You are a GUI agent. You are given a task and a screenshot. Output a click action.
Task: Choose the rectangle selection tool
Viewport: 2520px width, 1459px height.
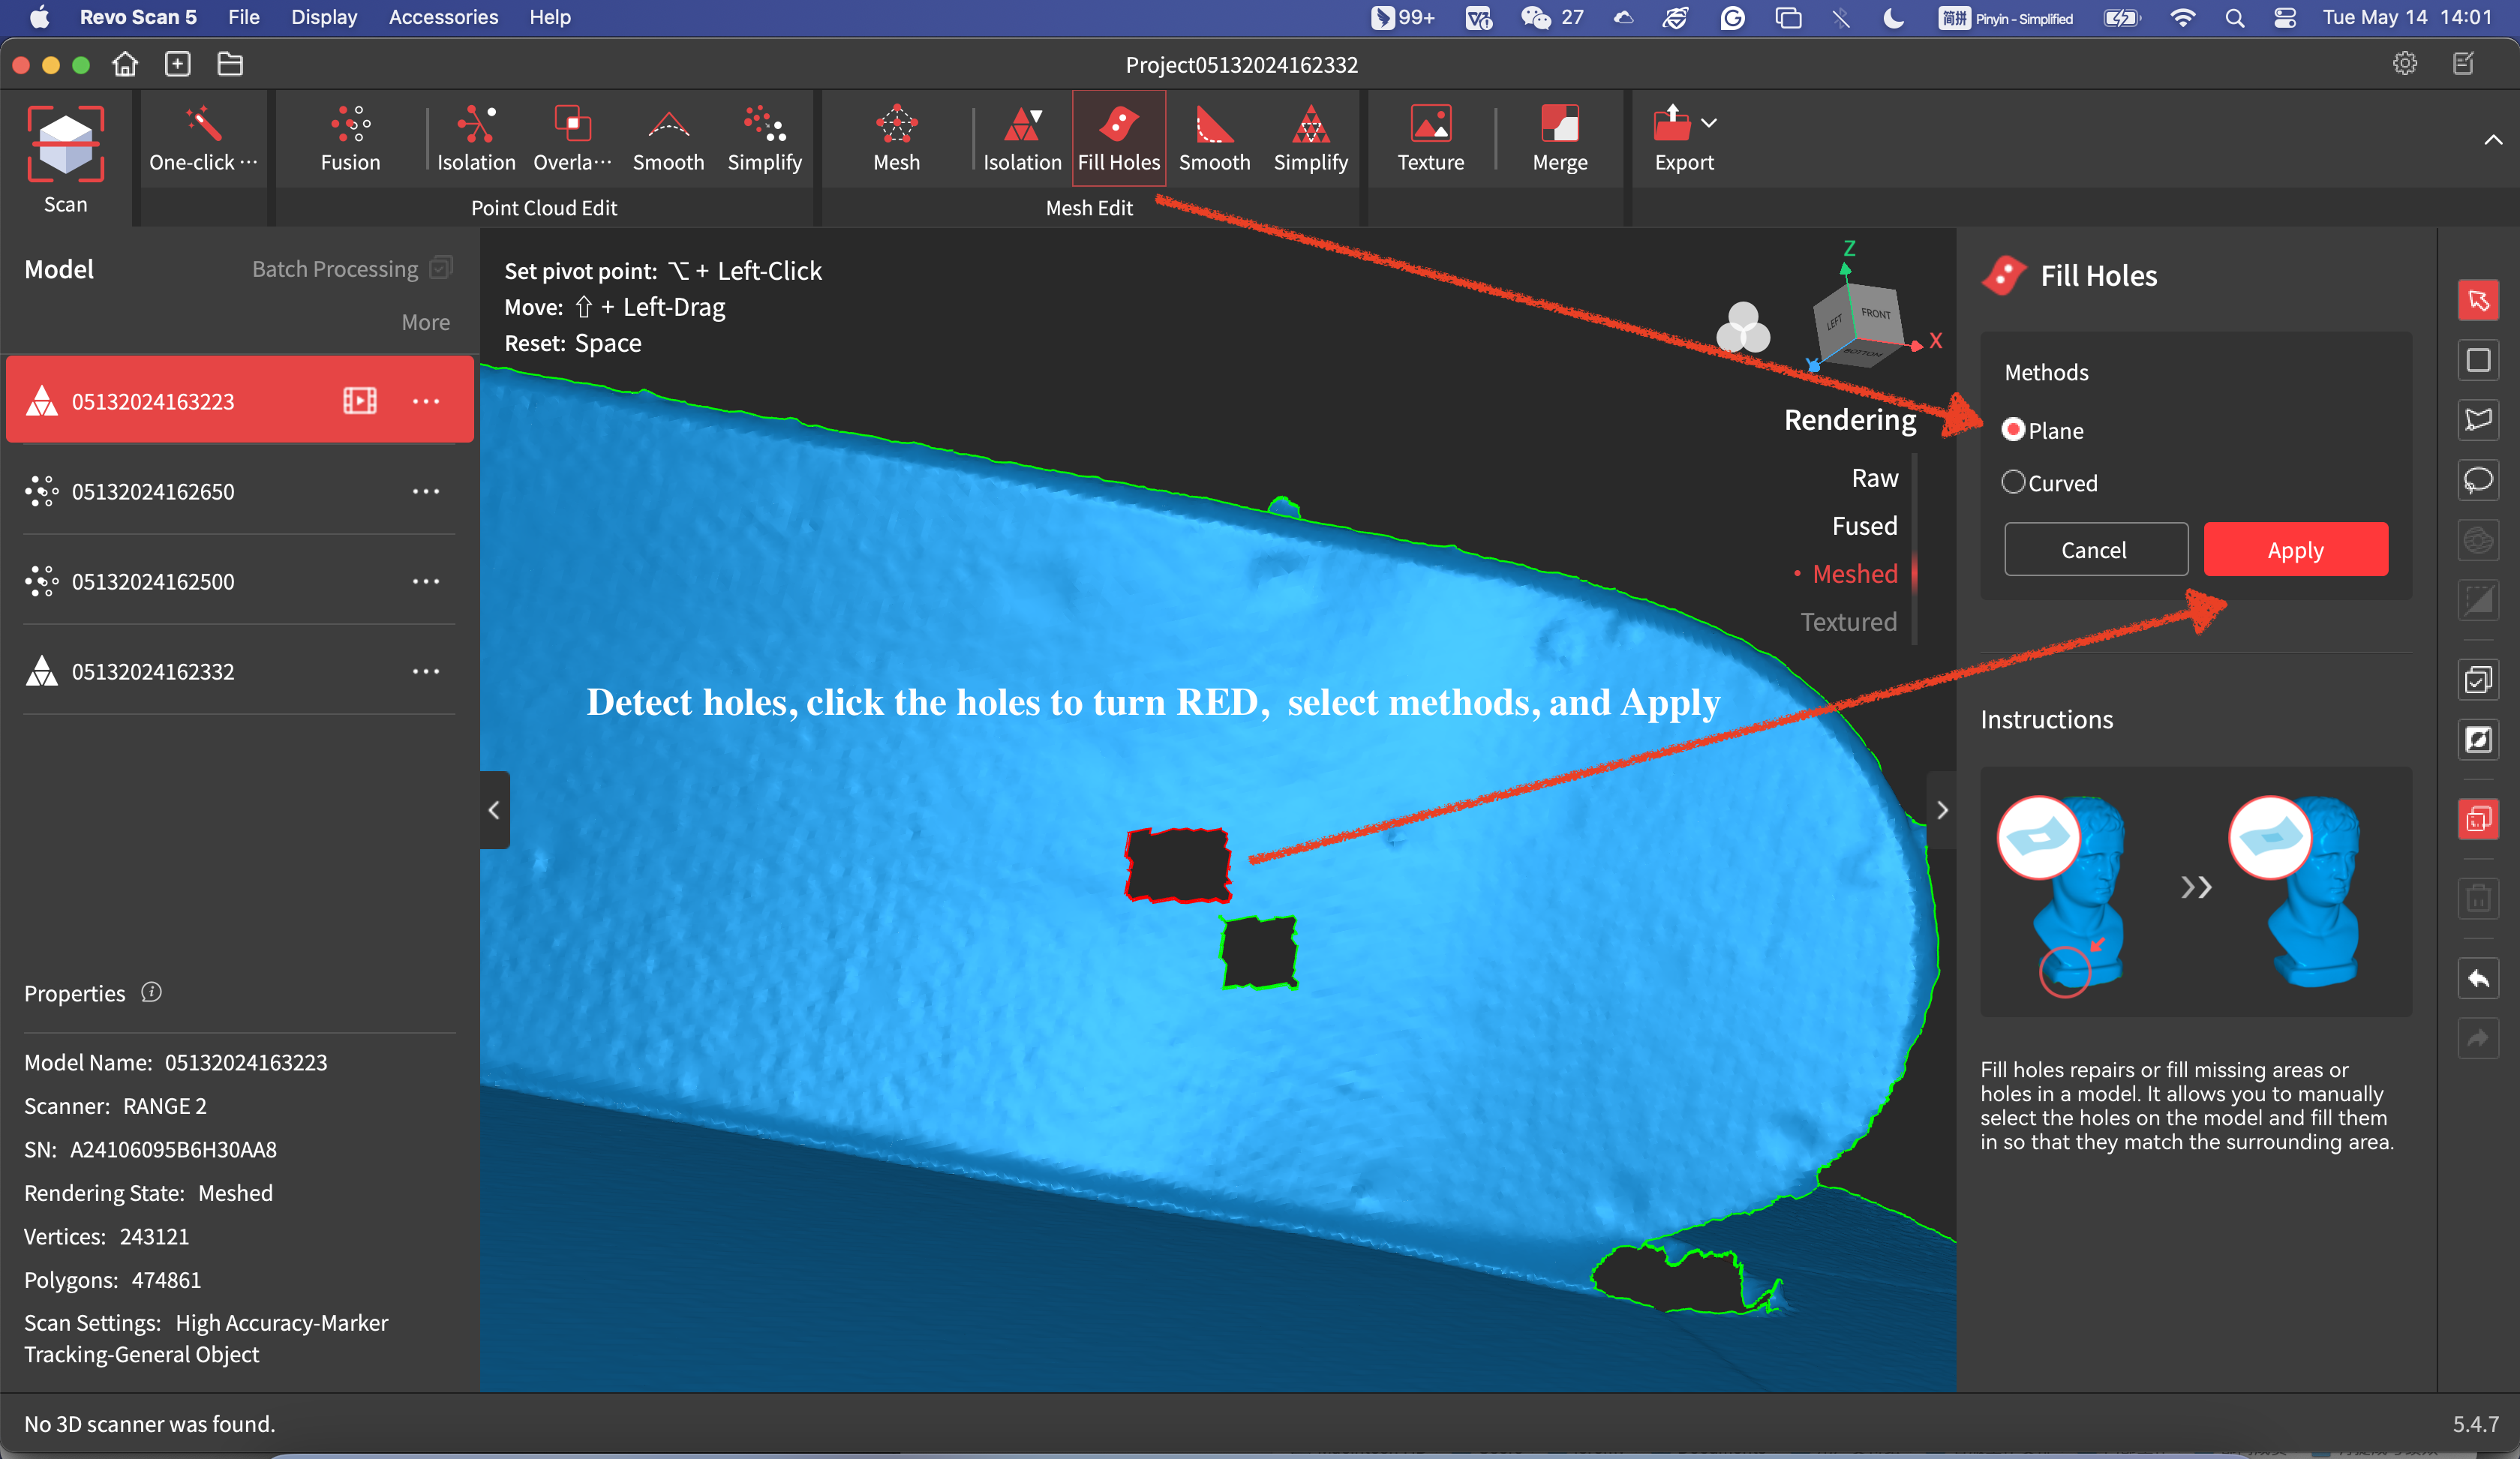pos(2478,360)
